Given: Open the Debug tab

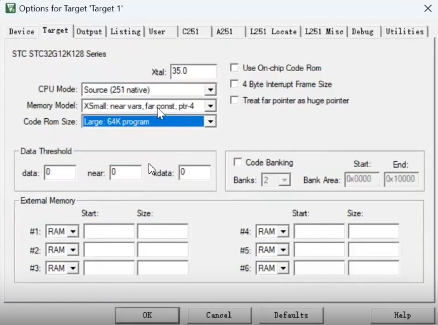Looking at the screenshot, I should point(362,32).
